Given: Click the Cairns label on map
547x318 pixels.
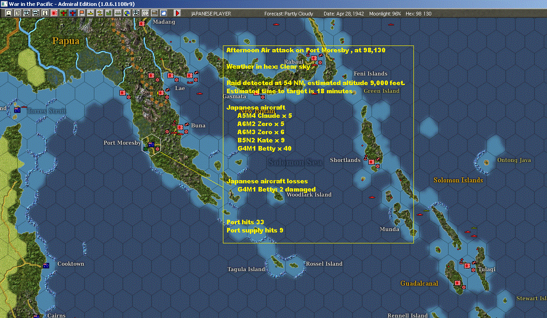Looking at the screenshot, I should tap(56, 315).
